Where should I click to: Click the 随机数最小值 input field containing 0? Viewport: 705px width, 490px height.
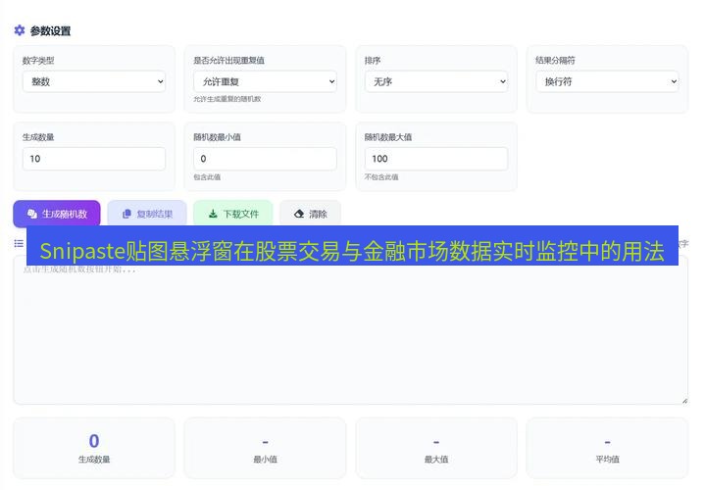coord(265,159)
